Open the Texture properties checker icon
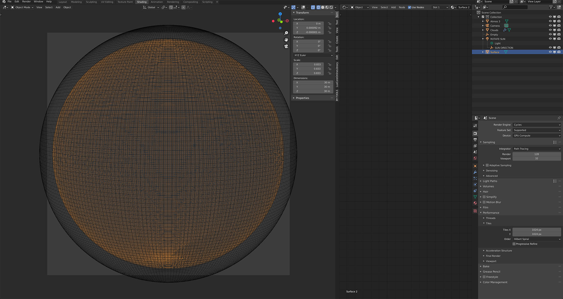Image resolution: width=563 pixels, height=299 pixels. pos(475,211)
